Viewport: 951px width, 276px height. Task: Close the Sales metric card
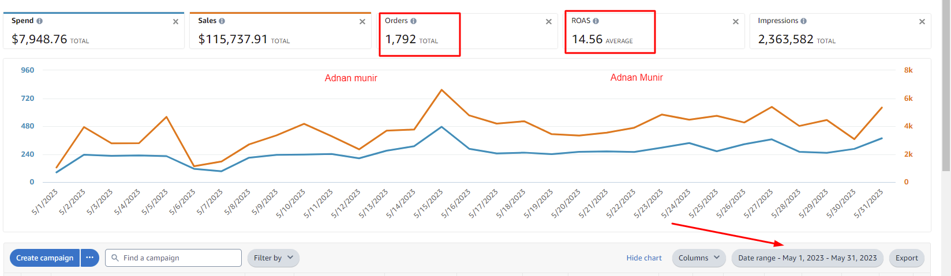tap(362, 22)
